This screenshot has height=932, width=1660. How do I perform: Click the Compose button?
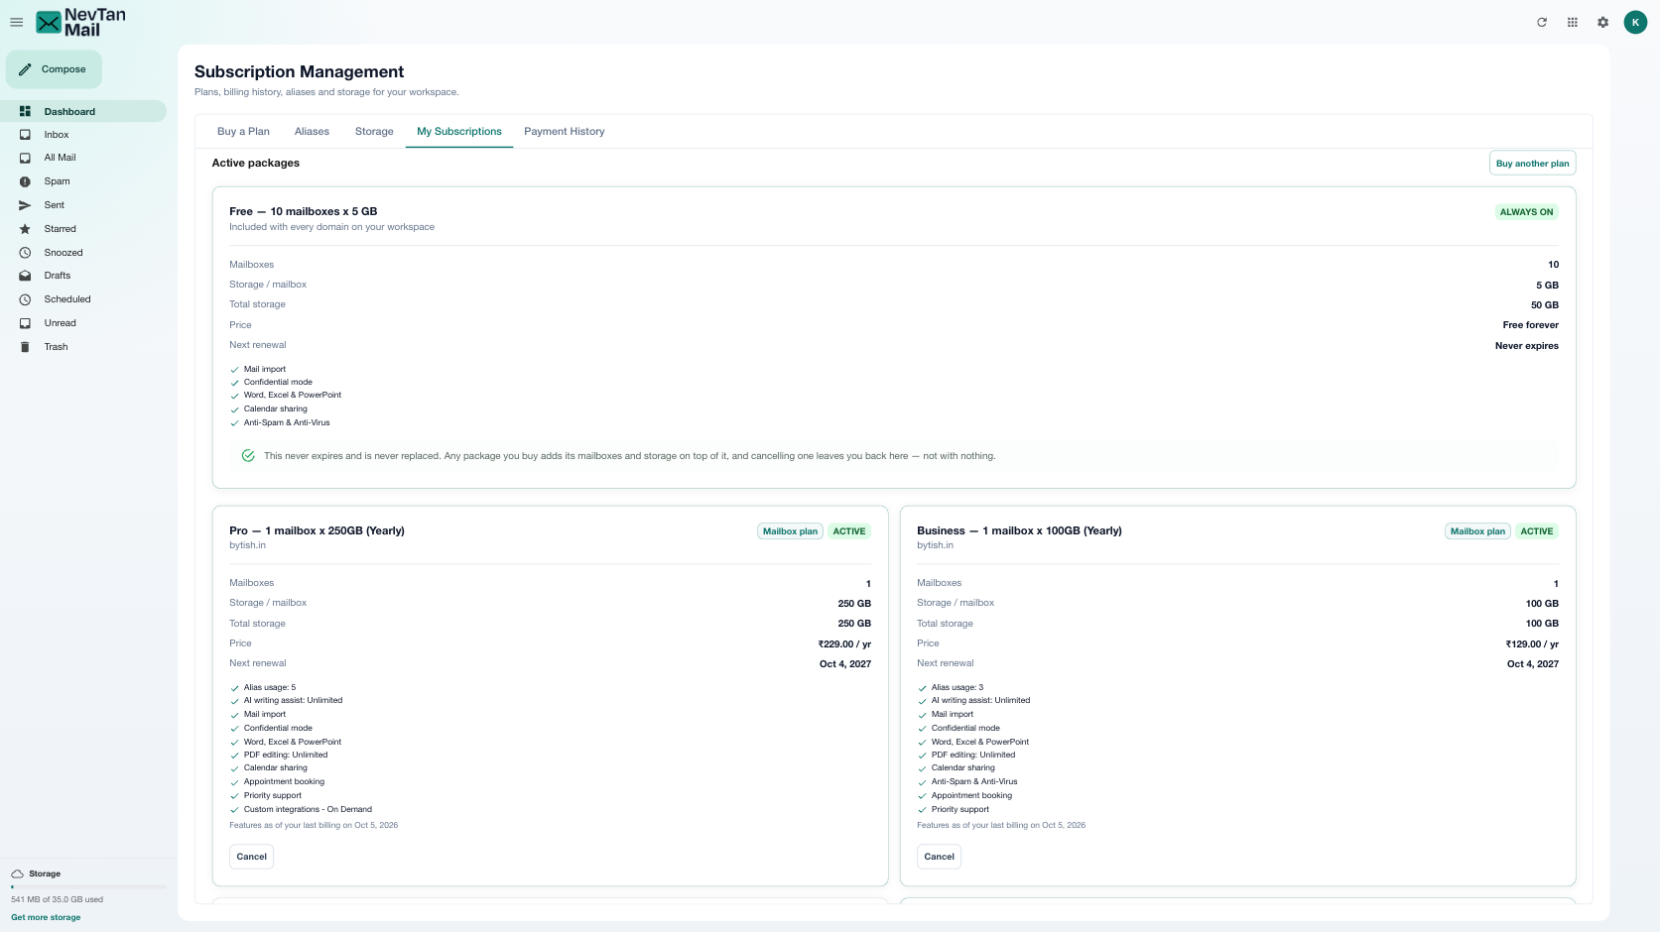pyautogui.click(x=54, y=69)
